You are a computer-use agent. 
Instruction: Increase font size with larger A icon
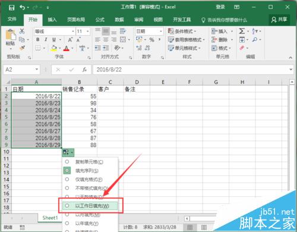point(70,40)
